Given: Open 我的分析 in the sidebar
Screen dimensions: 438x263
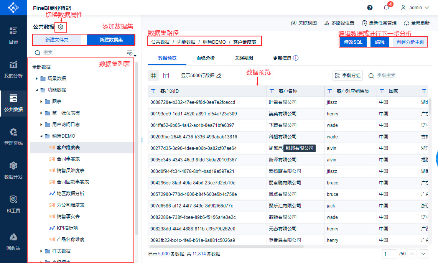Looking at the screenshot, I should [13, 69].
